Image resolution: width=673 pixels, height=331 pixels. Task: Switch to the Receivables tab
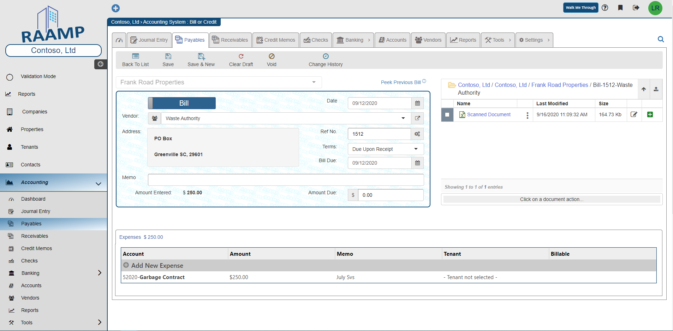pyautogui.click(x=230, y=40)
